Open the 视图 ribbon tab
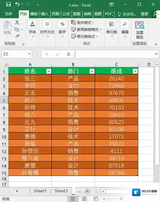This screenshot has height=202, width=160. (98, 14)
